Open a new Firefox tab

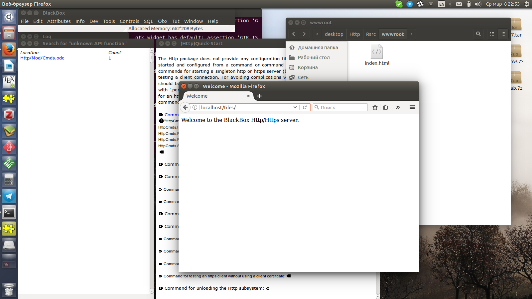(x=259, y=96)
